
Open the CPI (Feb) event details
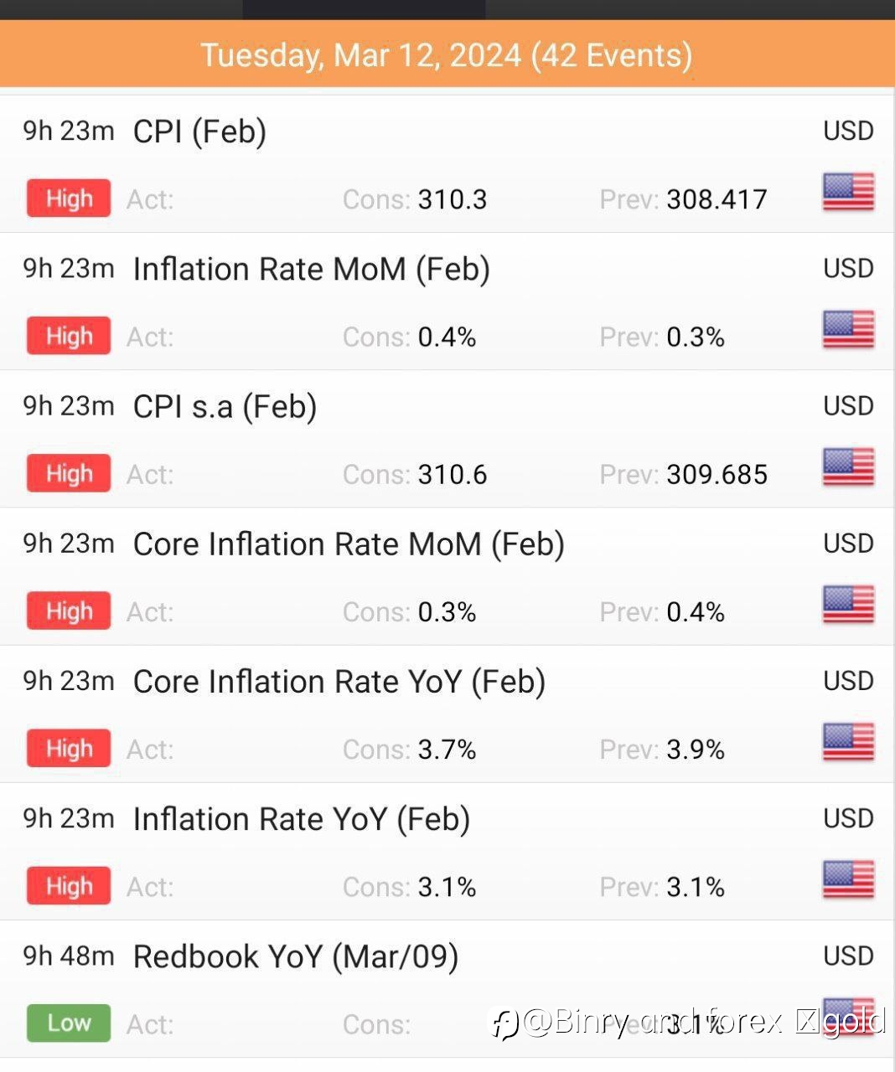coord(199,131)
